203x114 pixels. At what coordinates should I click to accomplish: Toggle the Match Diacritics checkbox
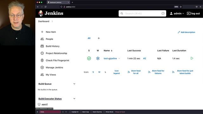tap(91, 112)
